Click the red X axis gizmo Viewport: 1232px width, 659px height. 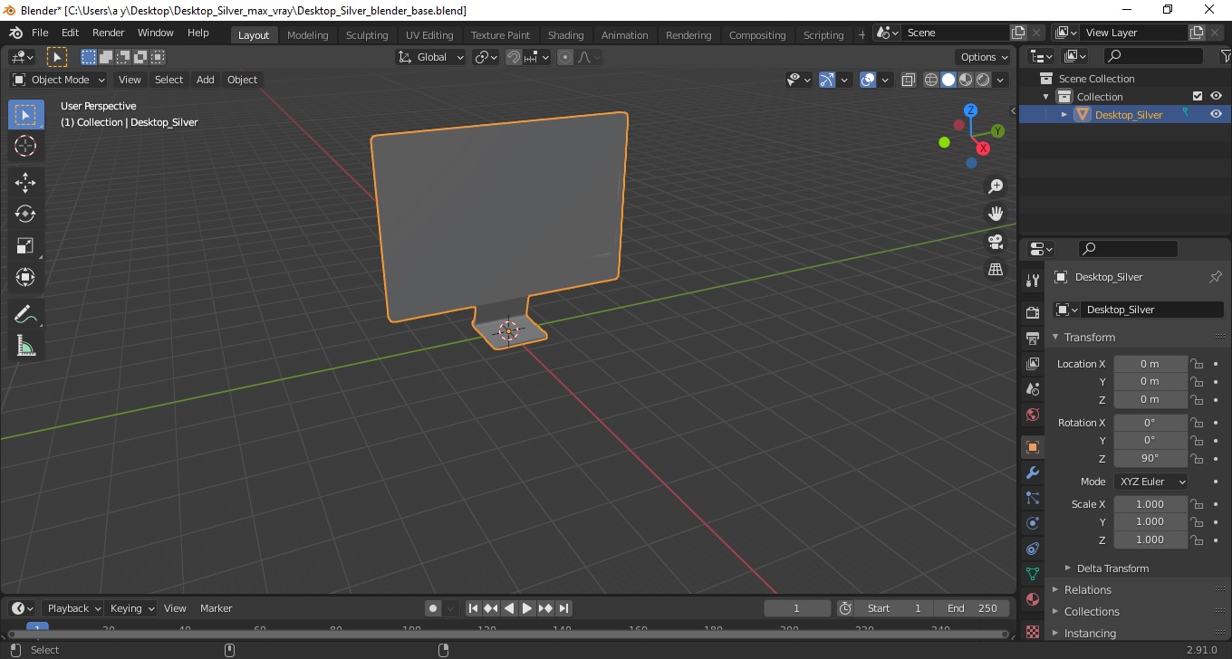click(983, 148)
